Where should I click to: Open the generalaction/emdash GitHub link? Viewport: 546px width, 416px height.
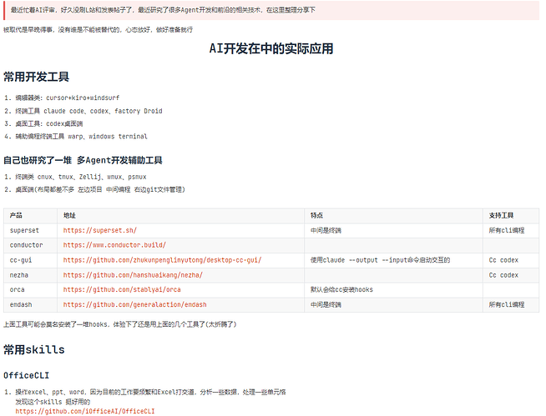134,304
